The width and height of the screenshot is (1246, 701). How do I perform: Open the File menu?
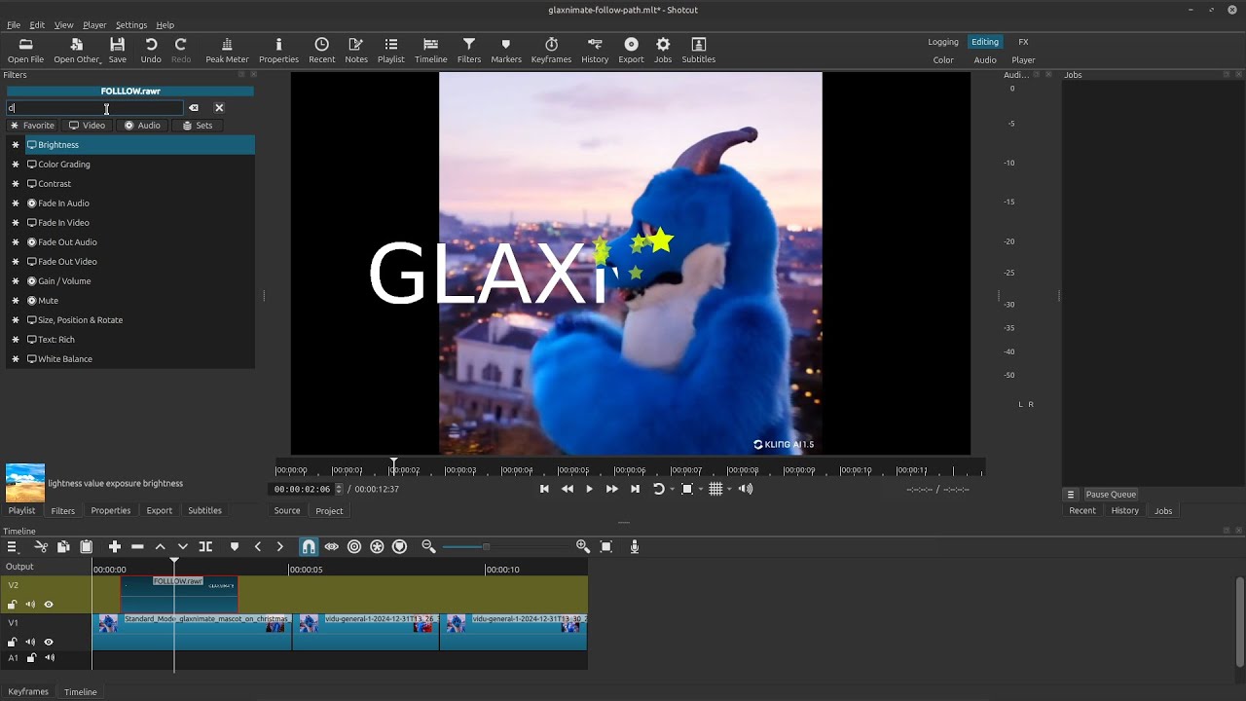coord(14,25)
